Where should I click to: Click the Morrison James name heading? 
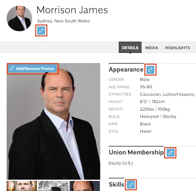tap(72, 10)
